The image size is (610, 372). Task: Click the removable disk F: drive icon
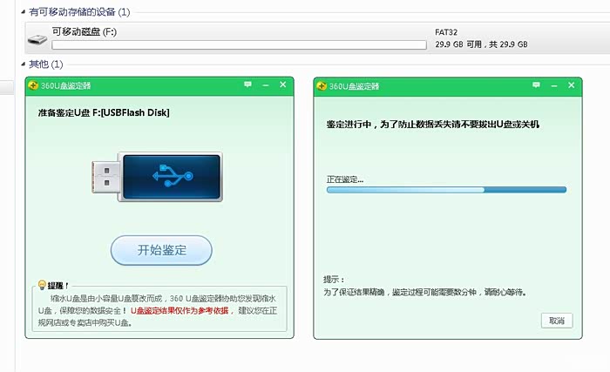[x=37, y=39]
